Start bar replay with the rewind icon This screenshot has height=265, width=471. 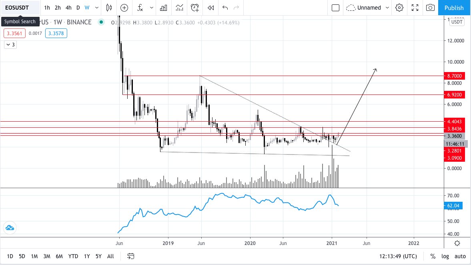point(211,8)
